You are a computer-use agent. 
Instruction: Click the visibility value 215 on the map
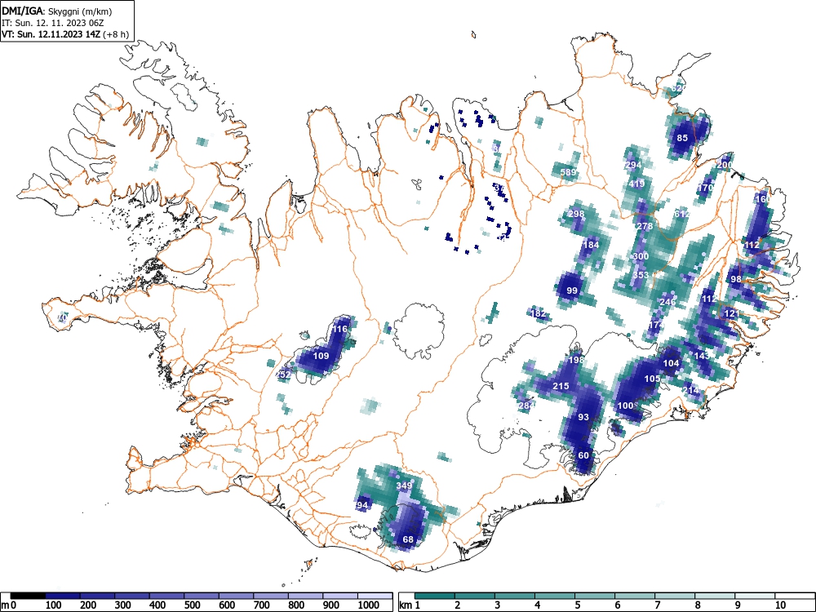pyautogui.click(x=561, y=386)
